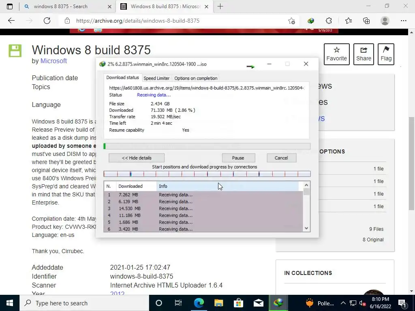Go back with the browser back arrow
Image resolution: width=415 pixels, height=311 pixels.
[11, 21]
